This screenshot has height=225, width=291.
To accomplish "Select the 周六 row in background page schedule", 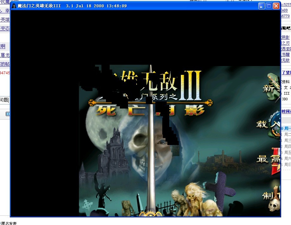I will 286,158.
